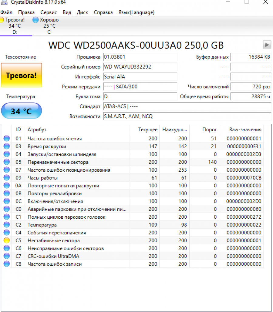The width and height of the screenshot is (273, 312).
Task: Click the blue status icon for Температура attribute
Action: click(6, 225)
